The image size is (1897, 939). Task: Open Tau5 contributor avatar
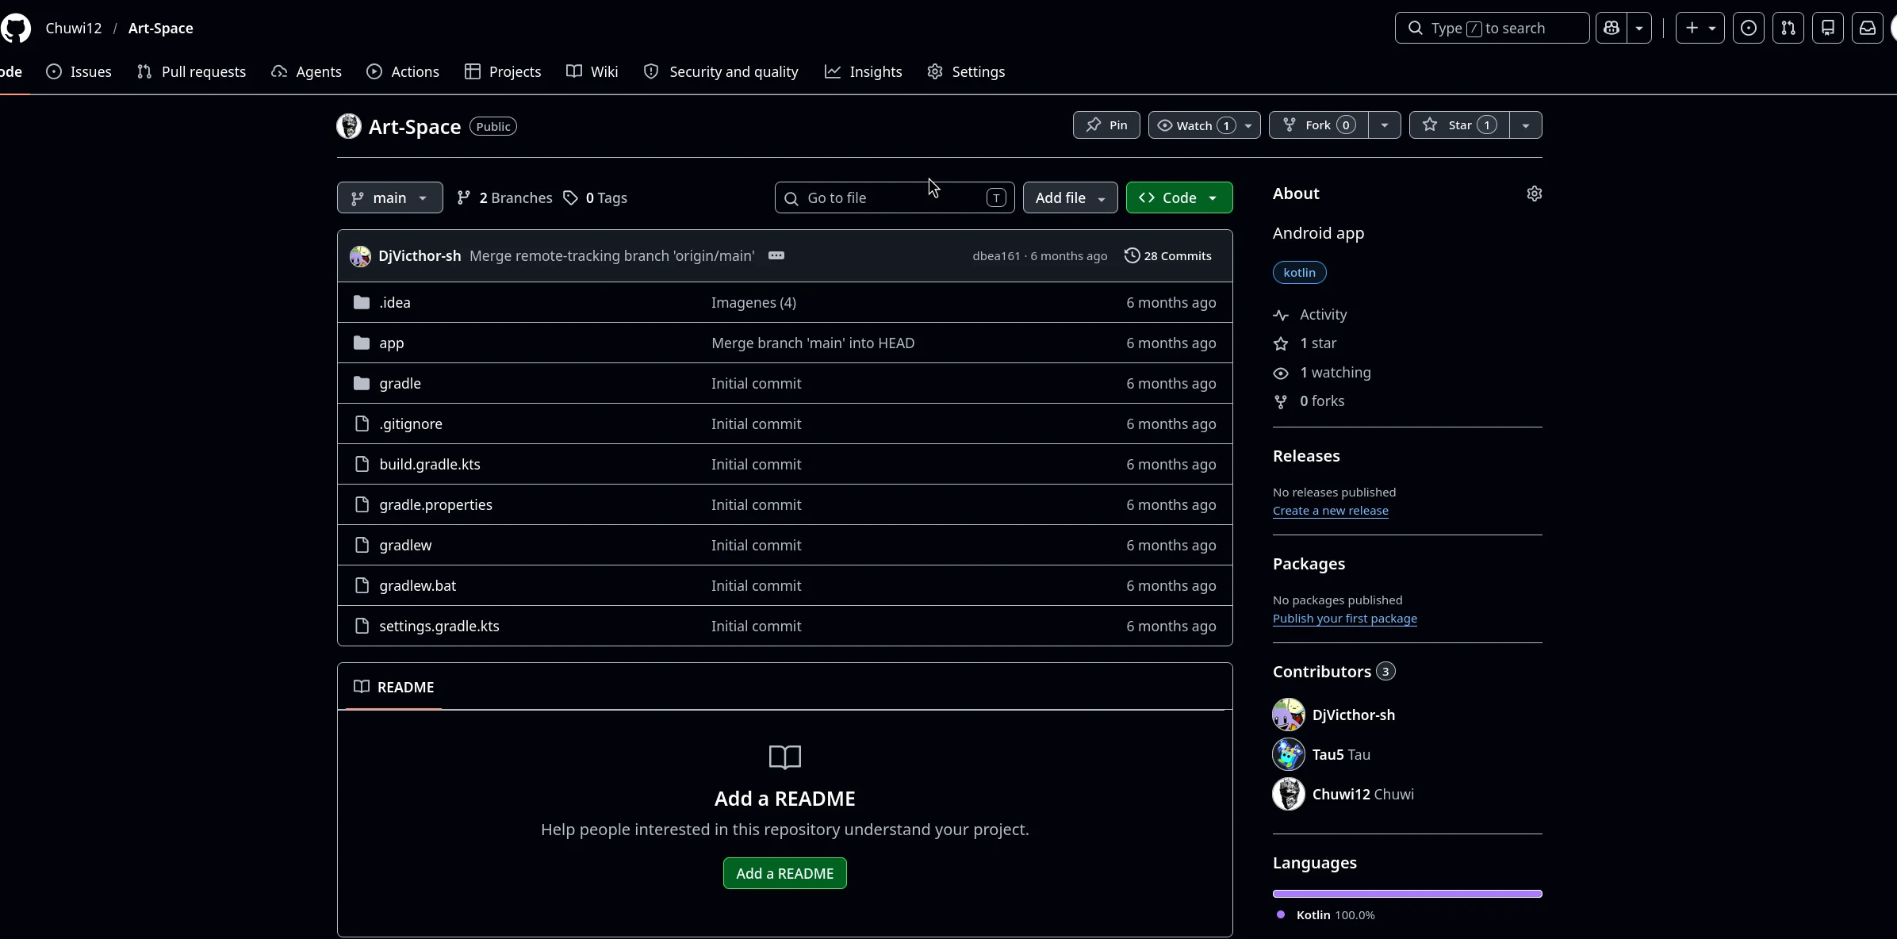(x=1289, y=754)
